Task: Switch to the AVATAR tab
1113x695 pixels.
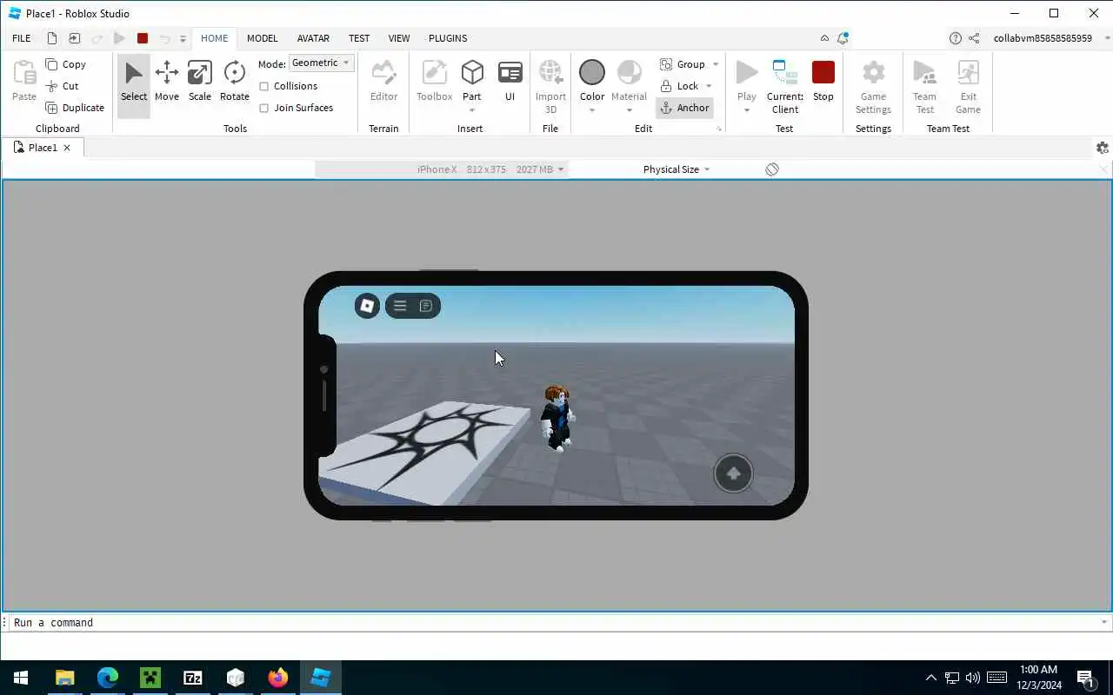Action: tap(313, 38)
